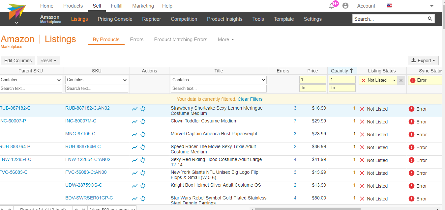This screenshot has width=445, height=210.
Task: Open the Products menu
Action: (x=73, y=6)
